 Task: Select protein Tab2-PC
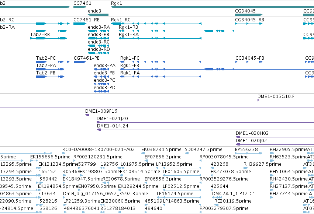[46, 58]
